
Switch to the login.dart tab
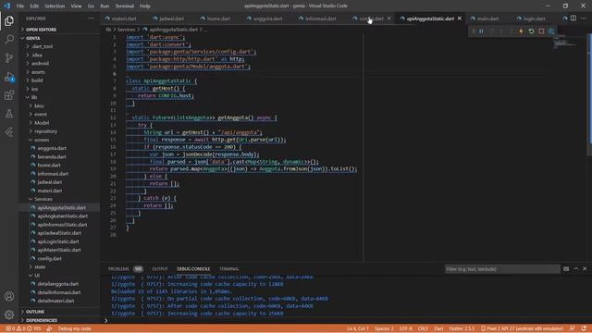pyautogui.click(x=534, y=18)
